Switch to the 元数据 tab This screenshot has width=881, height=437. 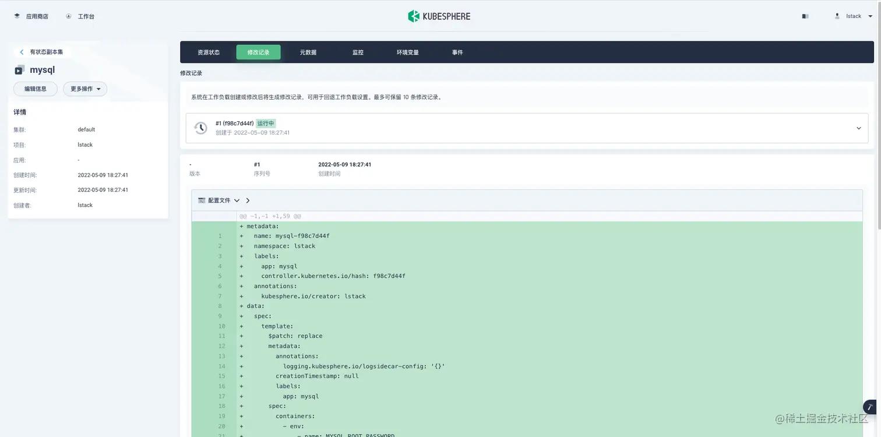pos(308,52)
